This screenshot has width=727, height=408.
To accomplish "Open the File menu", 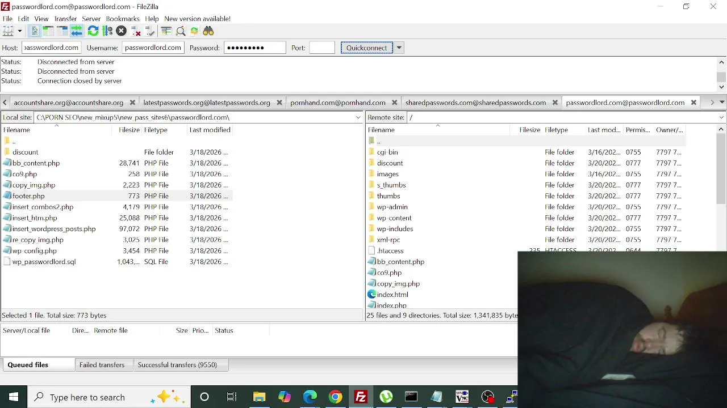I will coord(7,19).
